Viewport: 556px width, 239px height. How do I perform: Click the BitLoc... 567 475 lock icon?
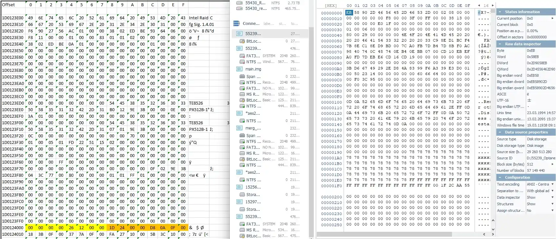click(242, 236)
